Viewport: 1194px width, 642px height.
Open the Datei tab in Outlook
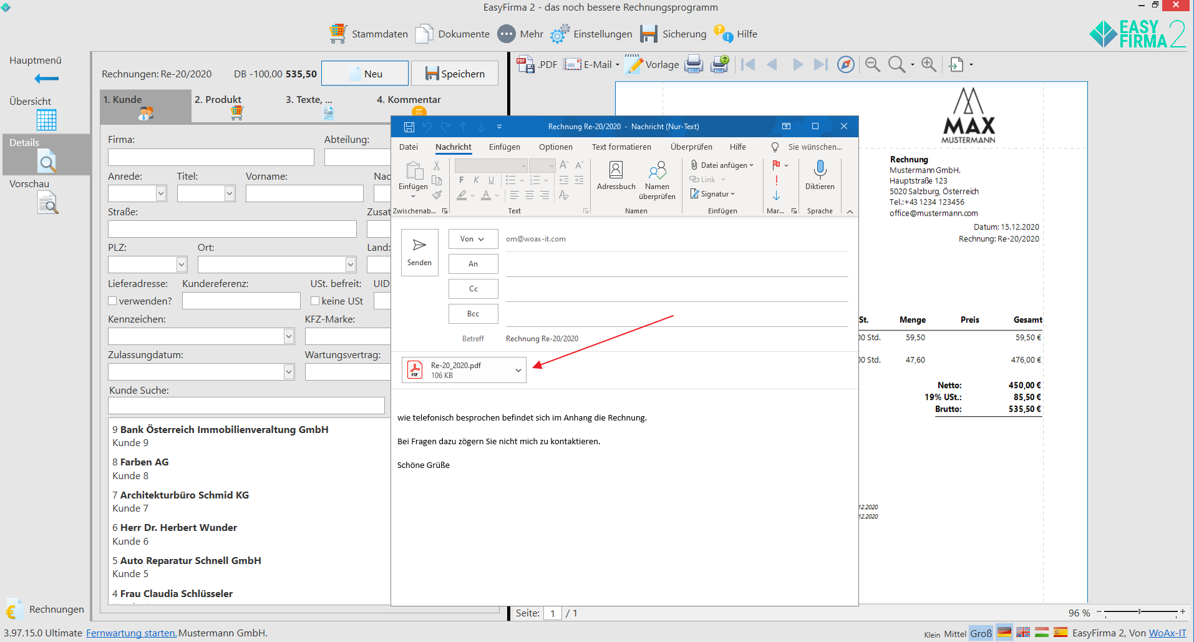pos(409,147)
